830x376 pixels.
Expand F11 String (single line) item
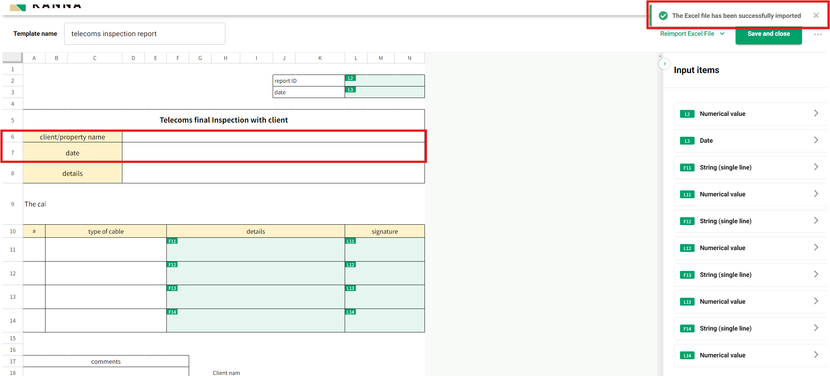(x=750, y=167)
